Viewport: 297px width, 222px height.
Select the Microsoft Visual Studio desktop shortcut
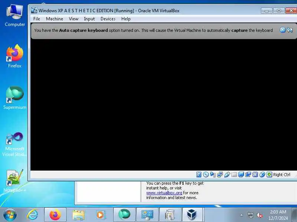tap(14, 144)
